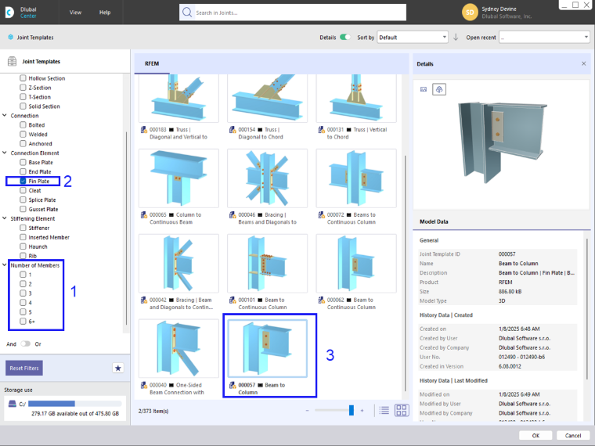Switch to list view icon
Image resolution: width=595 pixels, height=446 pixels.
coord(384,410)
